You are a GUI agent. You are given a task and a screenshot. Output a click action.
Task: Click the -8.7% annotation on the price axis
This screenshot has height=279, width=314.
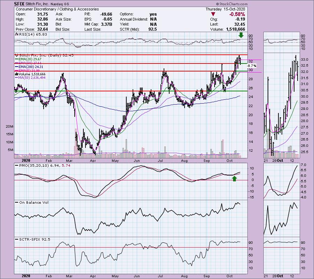(251, 66)
